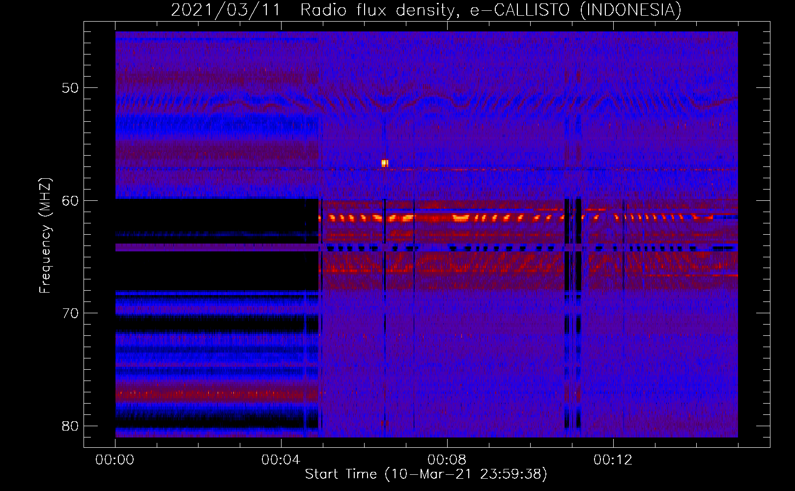Click the '70' frequency tick label
The width and height of the screenshot is (795, 491).
point(70,313)
